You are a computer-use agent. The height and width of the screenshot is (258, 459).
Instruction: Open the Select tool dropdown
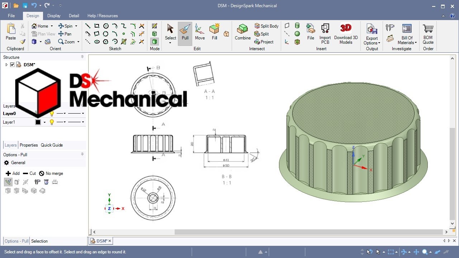[x=170, y=43]
